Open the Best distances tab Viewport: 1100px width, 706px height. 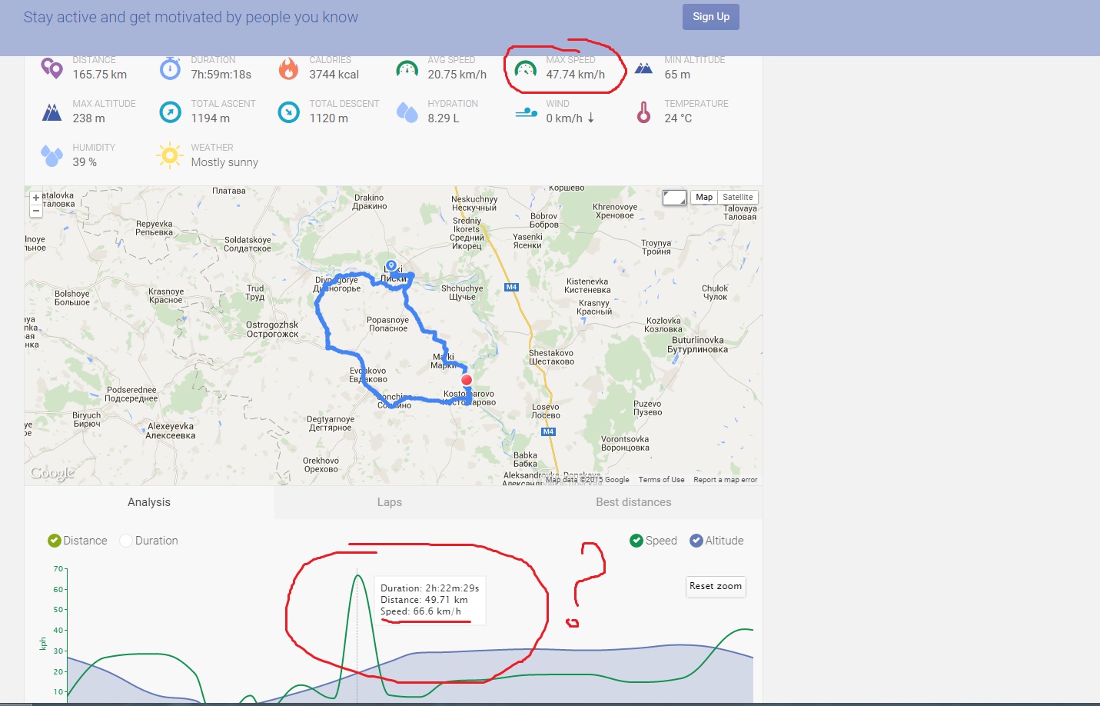point(633,502)
